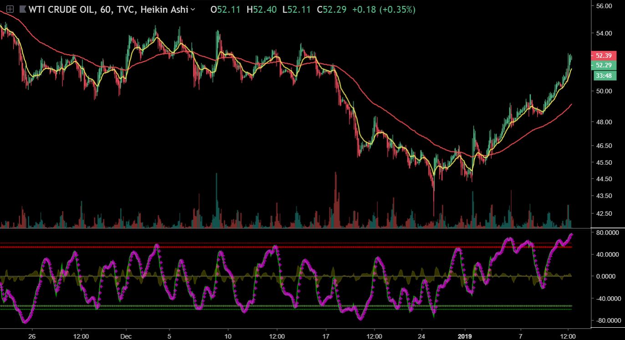Click the green 52.29 current price label
625x340 pixels.
coord(603,65)
